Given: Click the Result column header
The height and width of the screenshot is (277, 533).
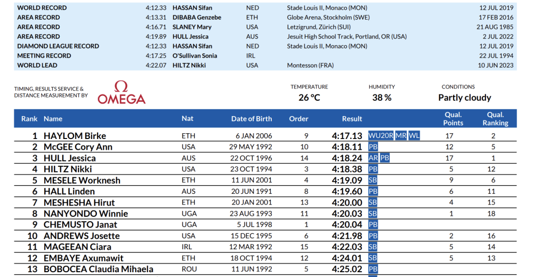Looking at the screenshot, I should click(x=352, y=119).
